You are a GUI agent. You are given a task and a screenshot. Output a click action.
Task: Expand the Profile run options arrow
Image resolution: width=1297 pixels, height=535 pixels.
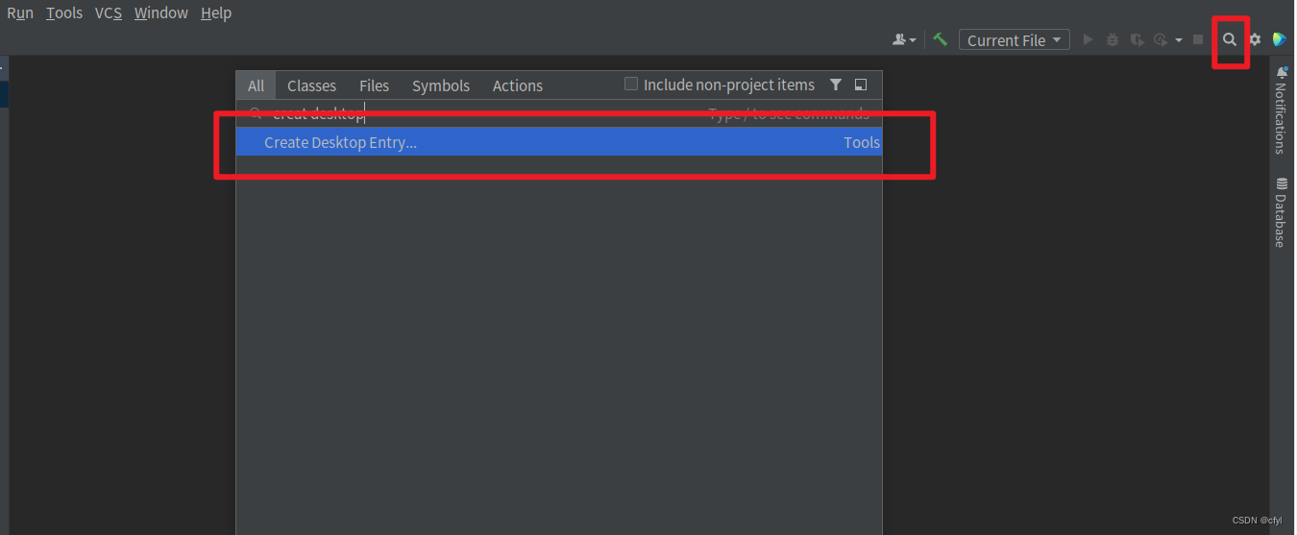[x=1179, y=40]
